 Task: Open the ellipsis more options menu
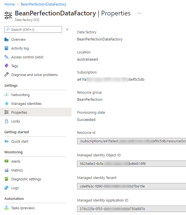point(139,13)
